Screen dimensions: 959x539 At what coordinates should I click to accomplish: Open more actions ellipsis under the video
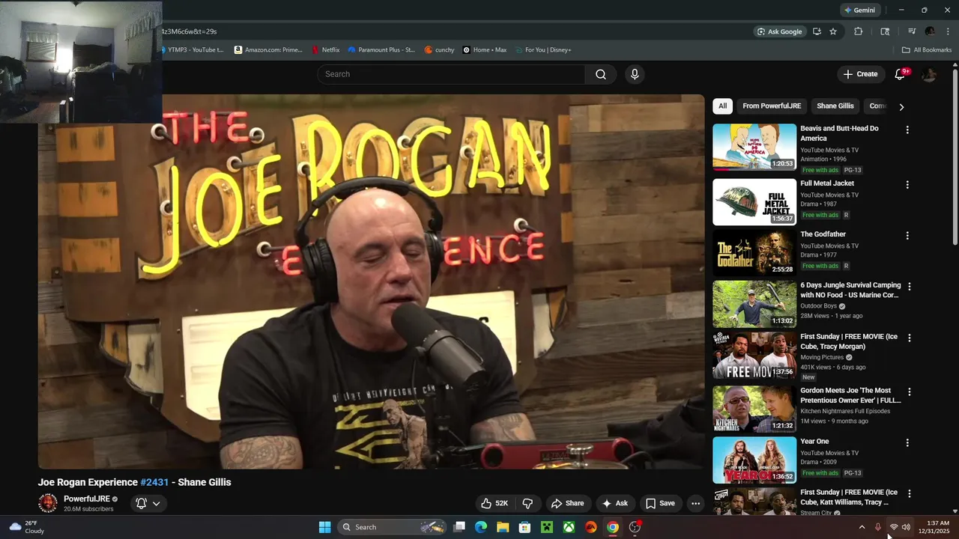pos(695,503)
